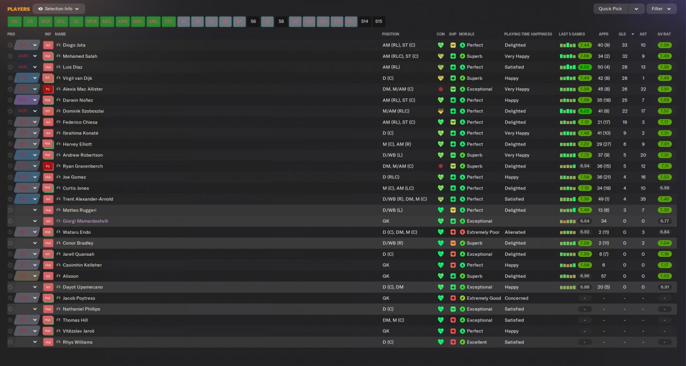Click Andrew Robertson's sharpness up-arrow icon

tap(453, 155)
